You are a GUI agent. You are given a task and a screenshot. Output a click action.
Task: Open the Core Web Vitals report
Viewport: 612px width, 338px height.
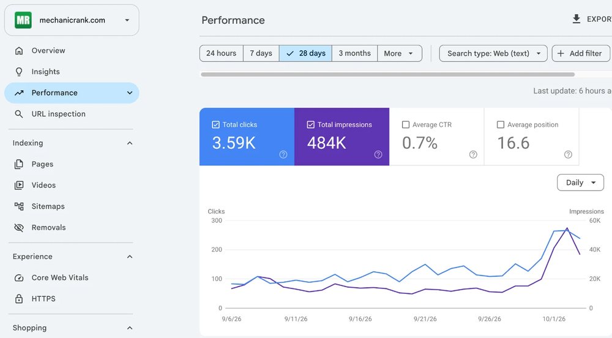click(x=72, y=278)
